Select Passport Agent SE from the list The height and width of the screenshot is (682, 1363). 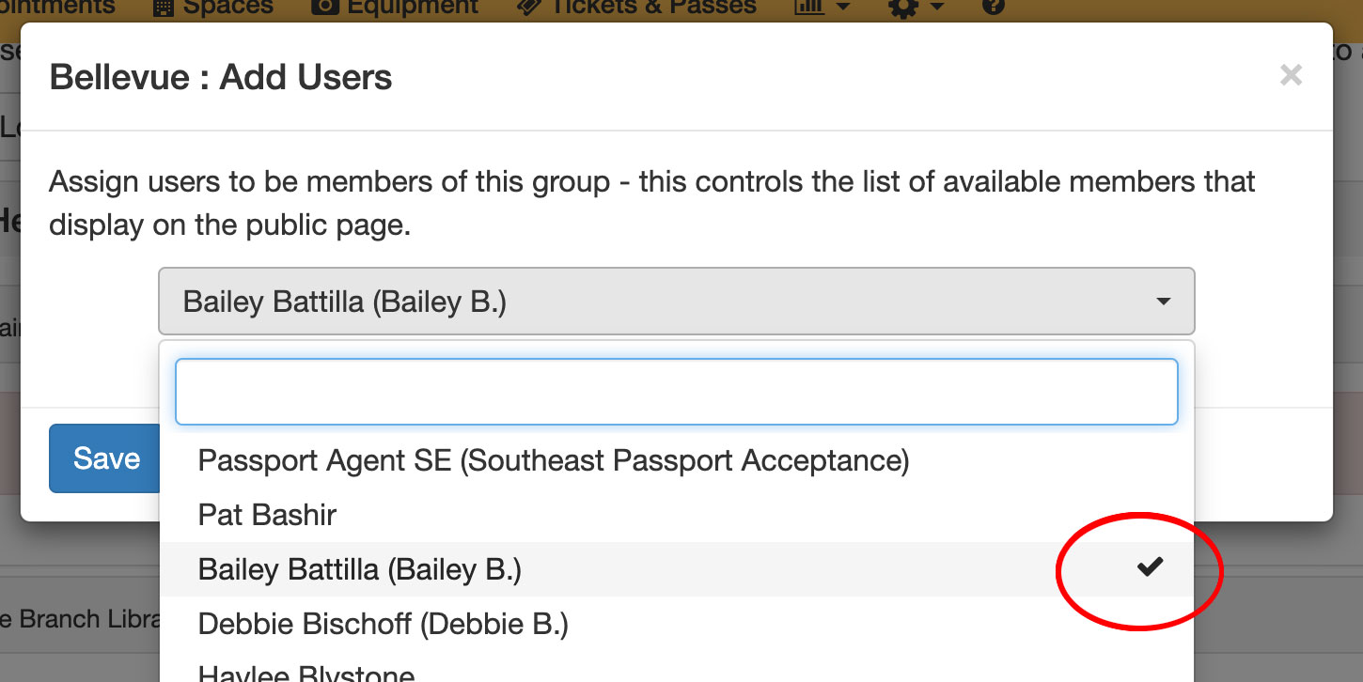coord(677,460)
